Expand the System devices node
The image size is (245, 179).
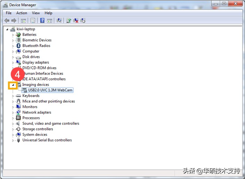(x=13, y=135)
